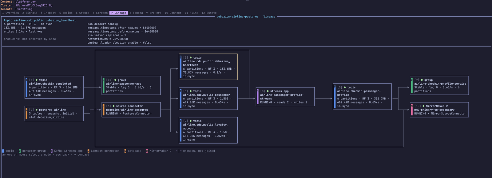Select node [4] airline.checkin.completed title
The image size is (492, 178).
click(x=50, y=83)
